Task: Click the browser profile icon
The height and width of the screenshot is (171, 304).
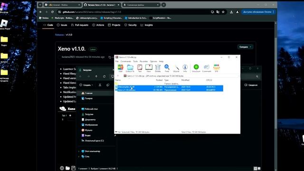Action: coord(237,12)
